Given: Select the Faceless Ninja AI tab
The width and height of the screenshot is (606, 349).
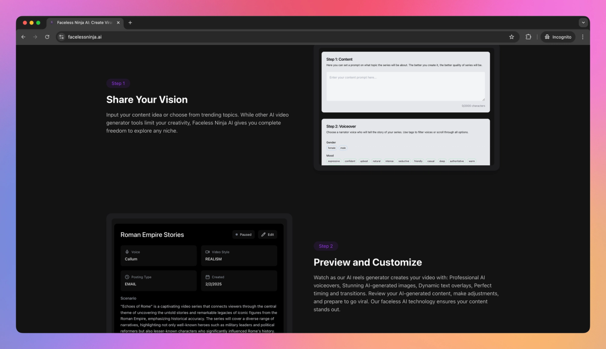Looking at the screenshot, I should click(85, 23).
